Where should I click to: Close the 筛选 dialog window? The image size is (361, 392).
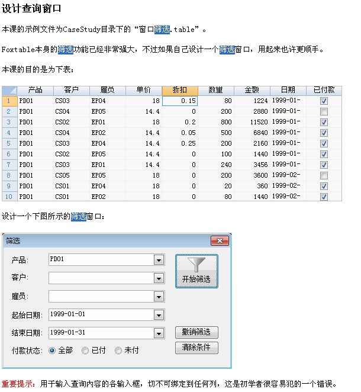point(220,240)
